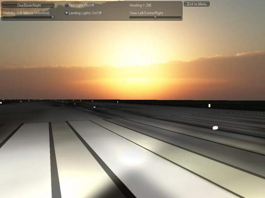Click the Heading = 206 readout
Viewport: 265px width, 198px height.
140,5
